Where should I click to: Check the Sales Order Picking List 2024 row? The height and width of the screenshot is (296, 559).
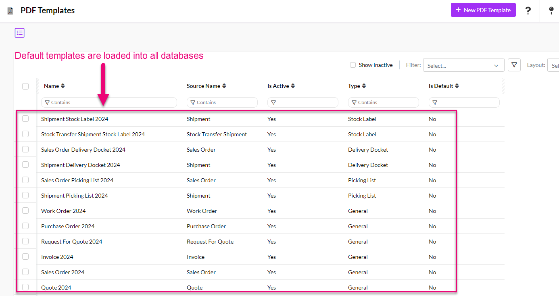pyautogui.click(x=25, y=180)
